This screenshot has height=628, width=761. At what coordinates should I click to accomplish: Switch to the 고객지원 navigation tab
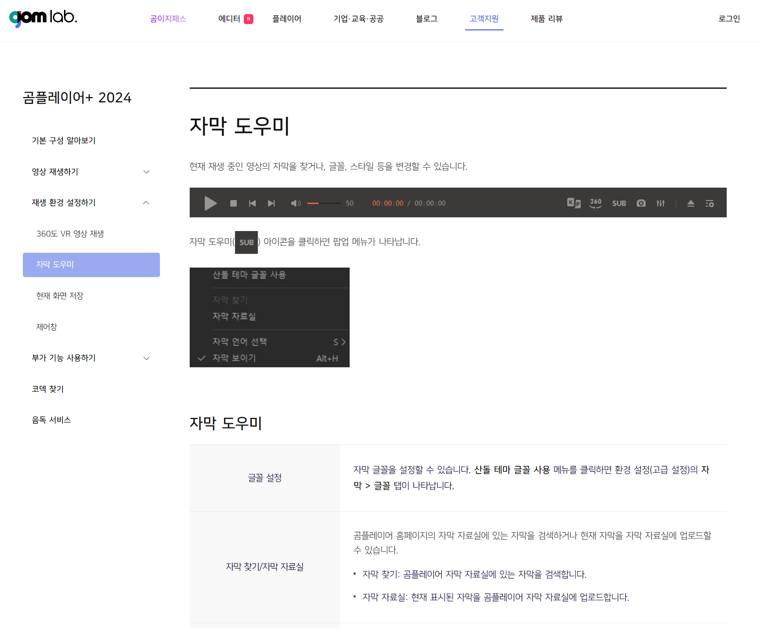pos(484,19)
